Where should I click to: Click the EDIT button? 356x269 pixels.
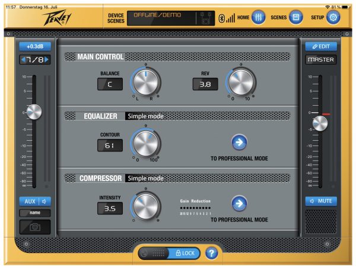[x=321, y=46]
